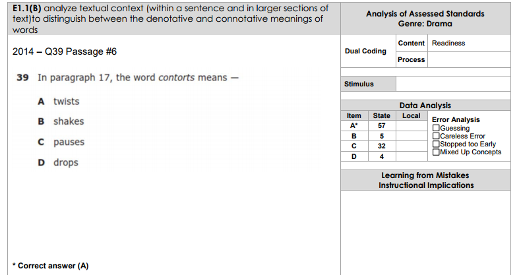Click the empty Stimulus input field
519x275 pixels.
point(453,84)
